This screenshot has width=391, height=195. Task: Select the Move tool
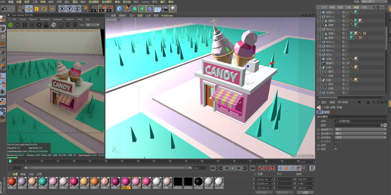[x=29, y=9]
